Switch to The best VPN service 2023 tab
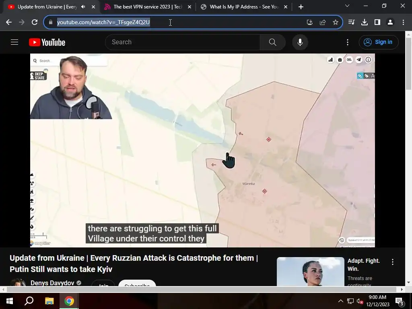Screen dimensions: 412x309 (148, 7)
